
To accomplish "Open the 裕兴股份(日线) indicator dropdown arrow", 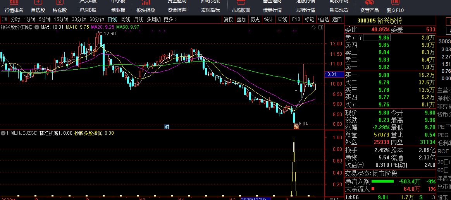I will tap(36, 27).
